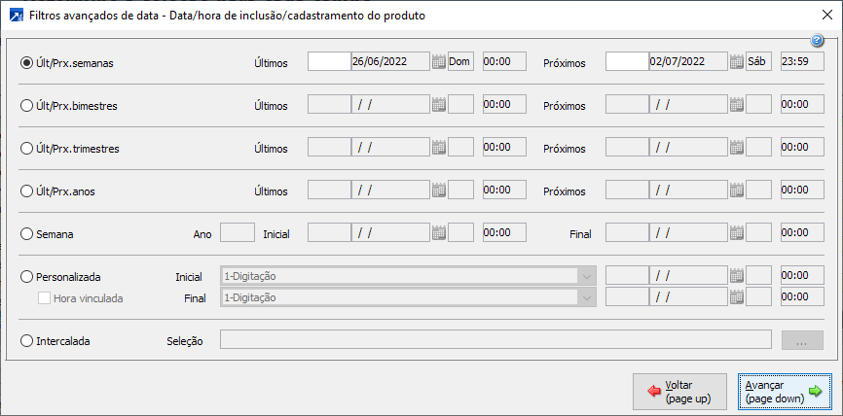Click the ellipsis button for Seleção
Image resolution: width=843 pixels, height=416 pixels.
click(x=802, y=341)
